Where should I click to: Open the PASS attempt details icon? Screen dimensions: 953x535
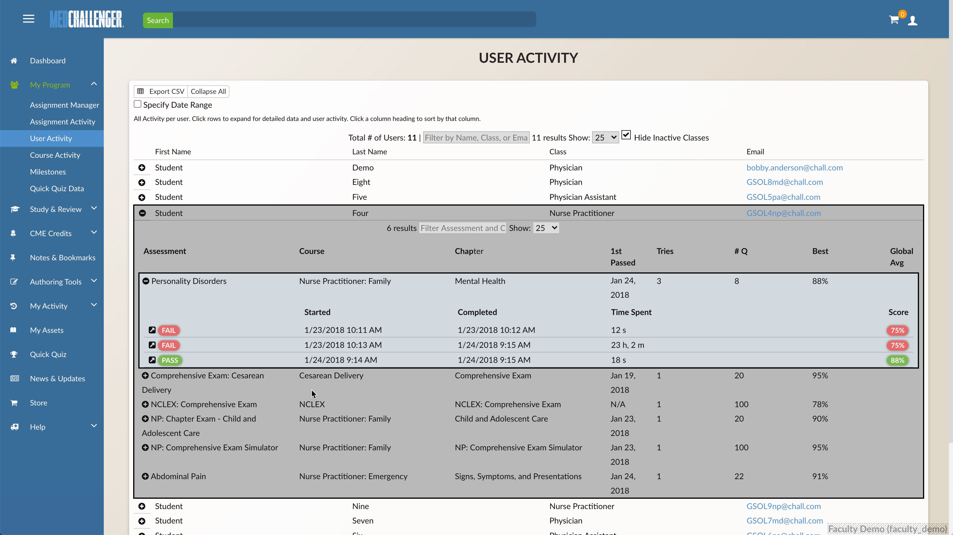tap(152, 360)
